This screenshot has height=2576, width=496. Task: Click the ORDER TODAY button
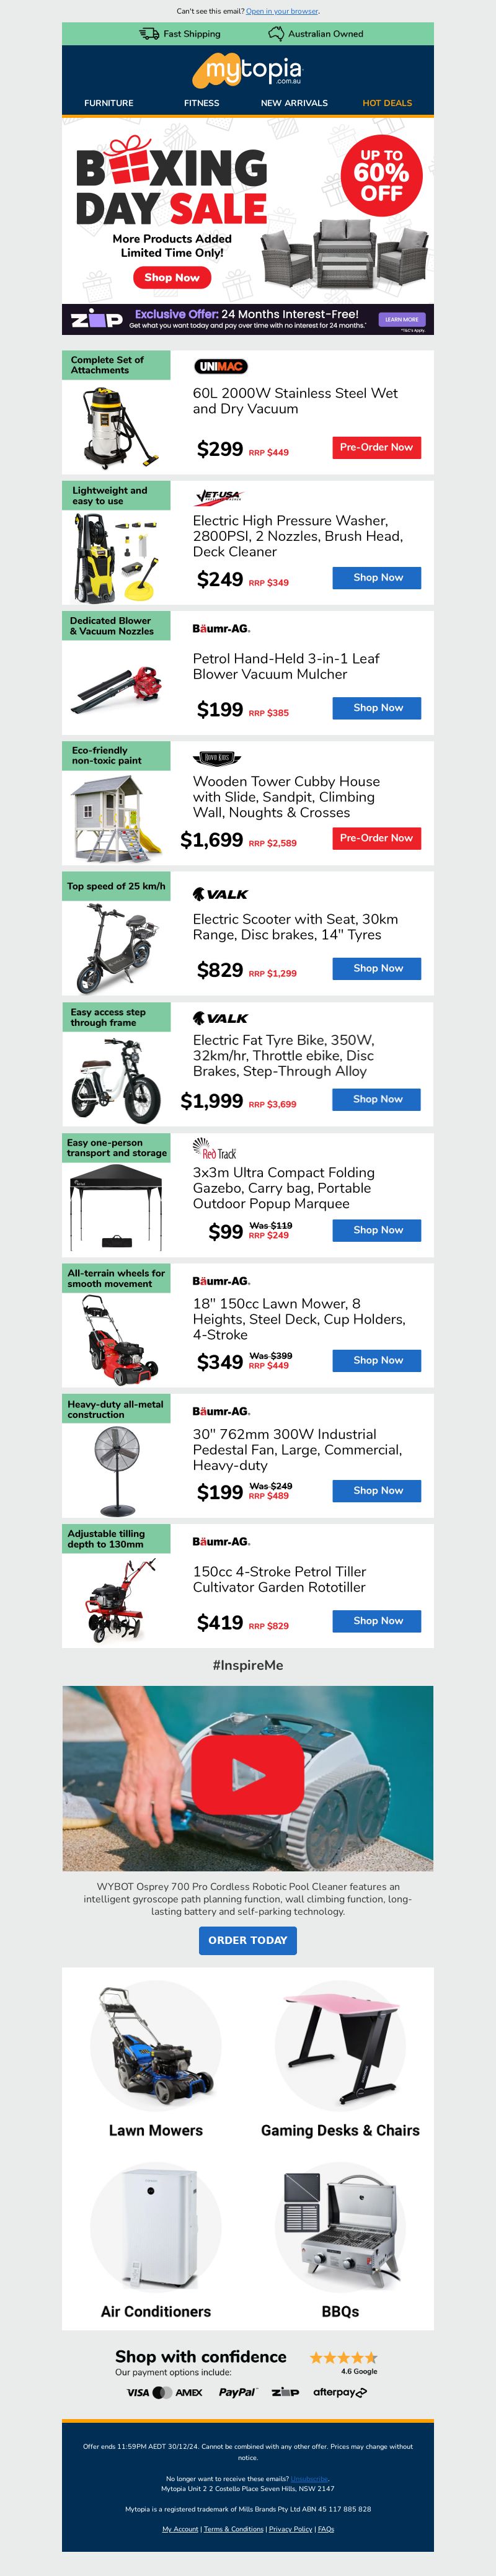(x=248, y=1940)
